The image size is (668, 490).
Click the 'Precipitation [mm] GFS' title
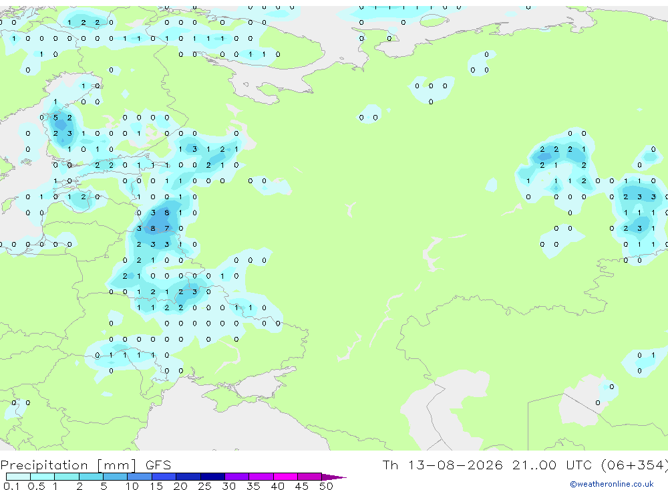pyautogui.click(x=86, y=465)
